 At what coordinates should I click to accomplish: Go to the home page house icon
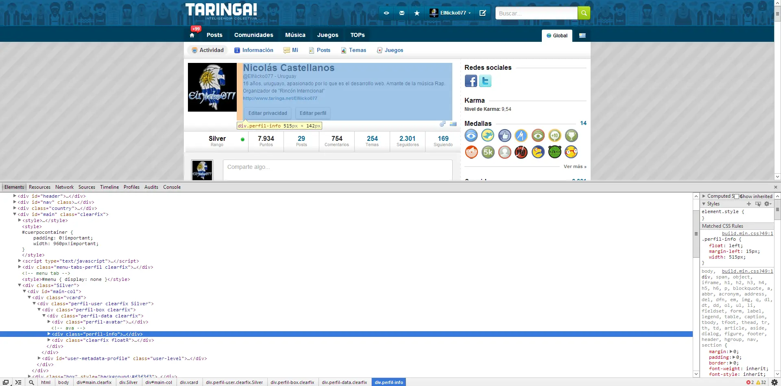(192, 35)
